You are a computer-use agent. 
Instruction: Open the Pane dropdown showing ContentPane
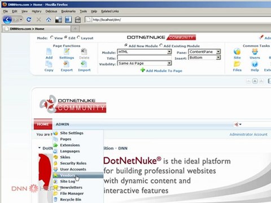(204, 52)
